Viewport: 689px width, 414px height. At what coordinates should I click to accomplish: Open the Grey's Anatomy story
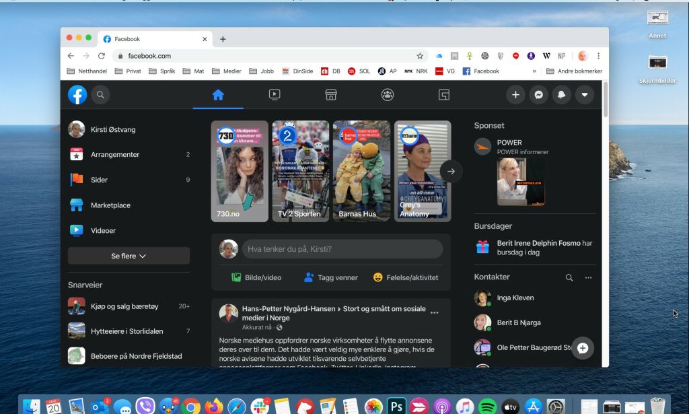point(423,172)
